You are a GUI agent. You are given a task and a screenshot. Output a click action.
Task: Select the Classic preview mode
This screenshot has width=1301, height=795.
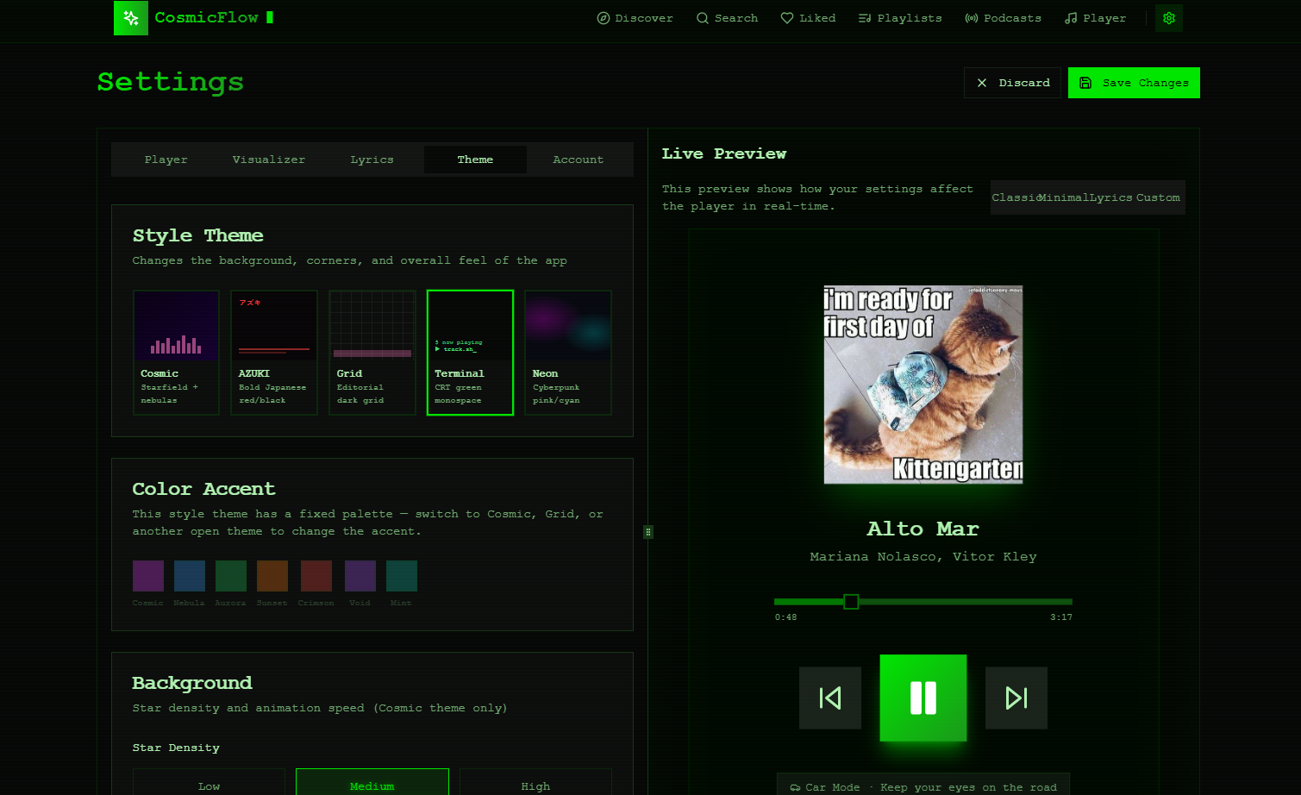coord(1015,197)
